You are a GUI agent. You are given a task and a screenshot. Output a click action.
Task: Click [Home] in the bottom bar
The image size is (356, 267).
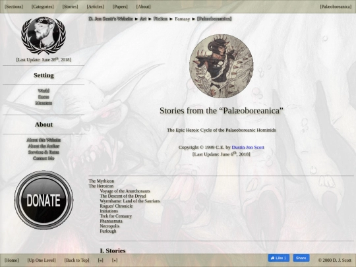12,260
